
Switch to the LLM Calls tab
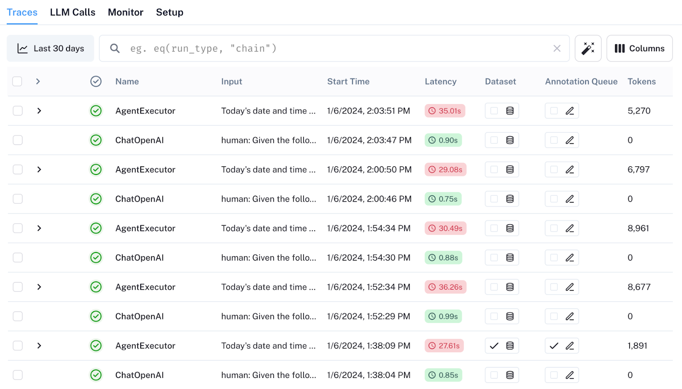pos(72,12)
